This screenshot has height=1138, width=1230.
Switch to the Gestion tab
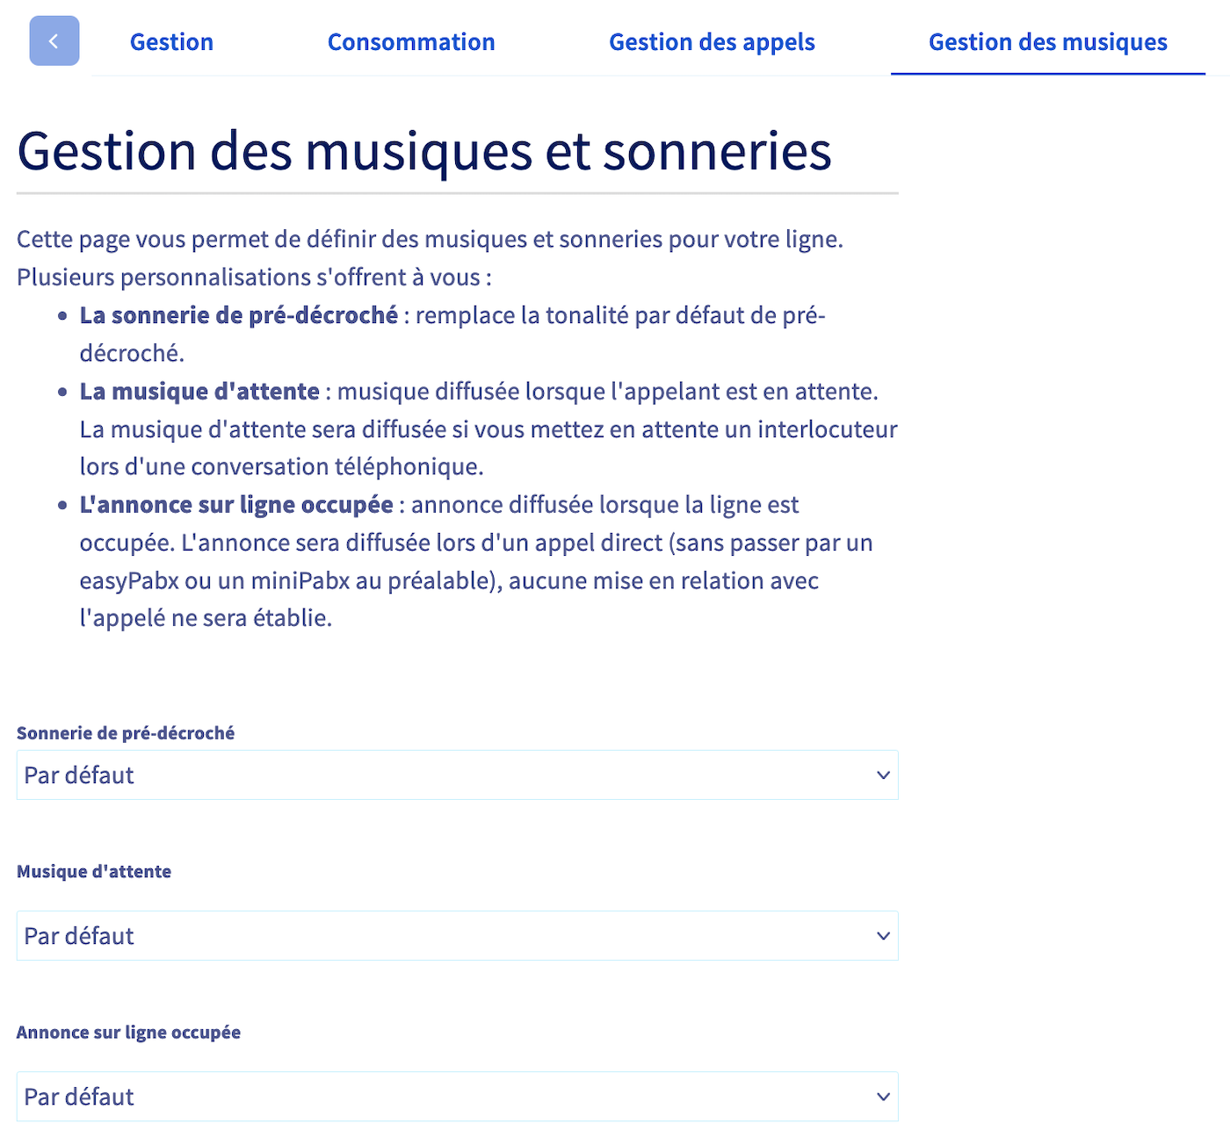(171, 41)
